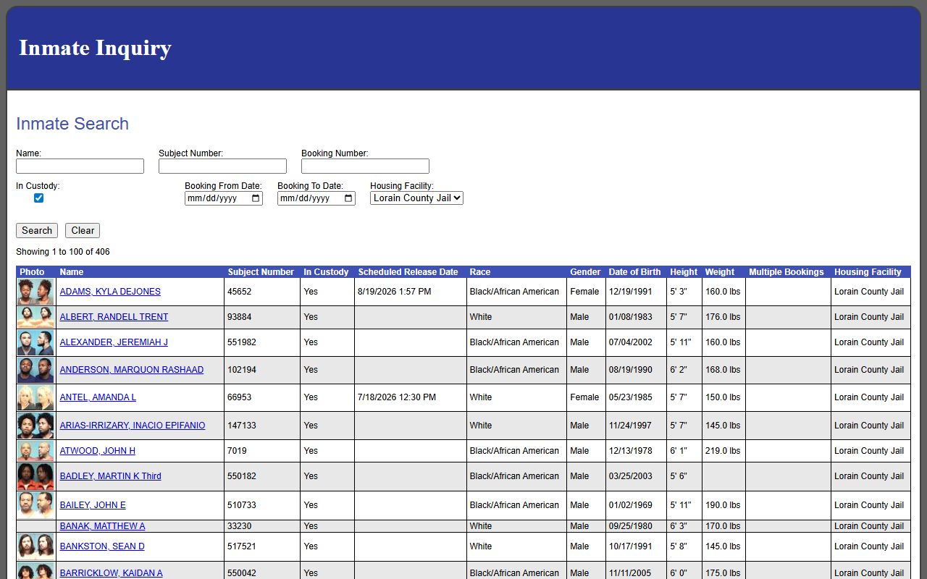Focus the Booking Number input field
This screenshot has height=579, width=927.
pyautogui.click(x=365, y=166)
